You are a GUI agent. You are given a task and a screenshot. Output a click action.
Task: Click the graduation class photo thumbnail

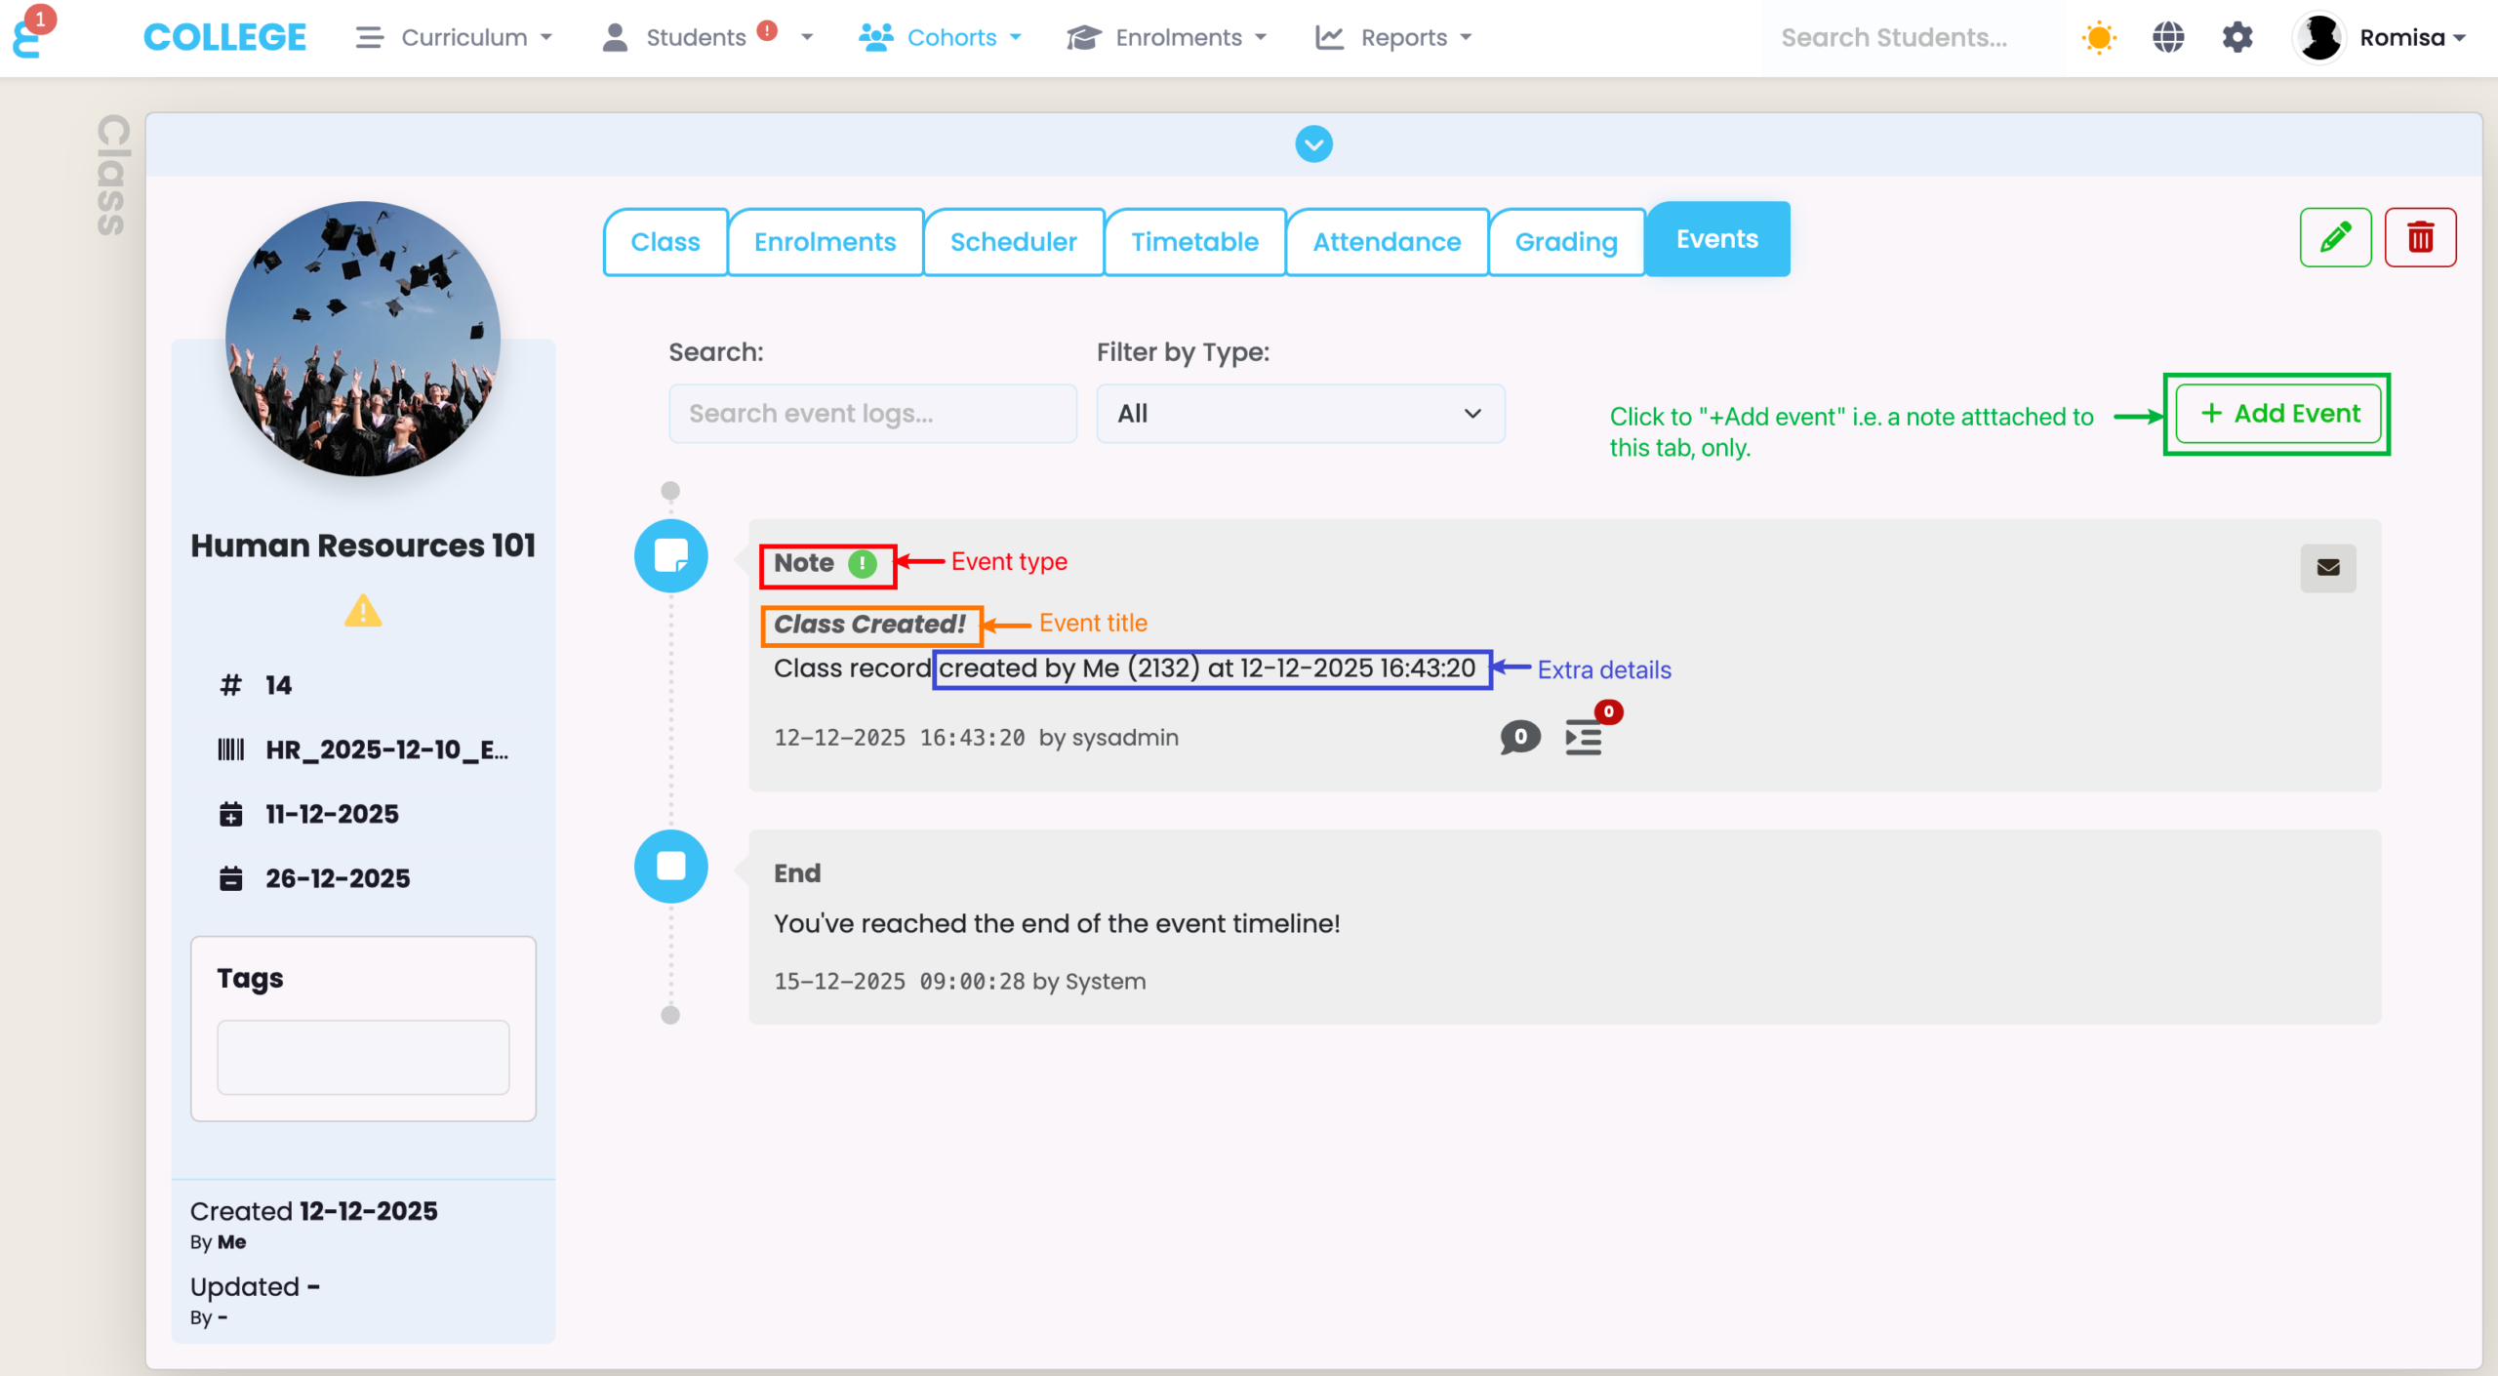[x=363, y=339]
